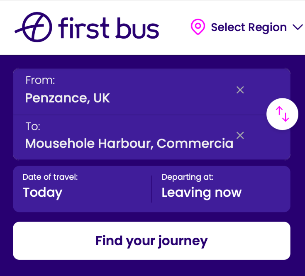Click the pink location pin icon

(x=198, y=27)
